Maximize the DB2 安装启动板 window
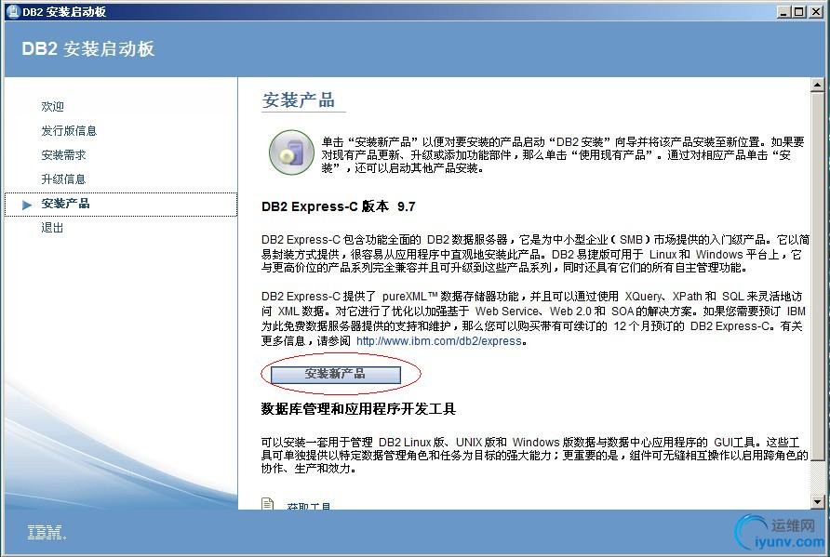 click(x=799, y=12)
